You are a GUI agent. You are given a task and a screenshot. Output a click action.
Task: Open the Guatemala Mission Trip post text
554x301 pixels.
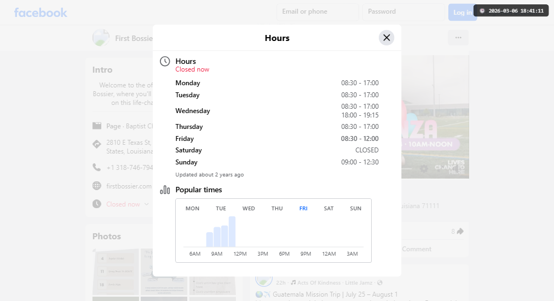point(335,294)
